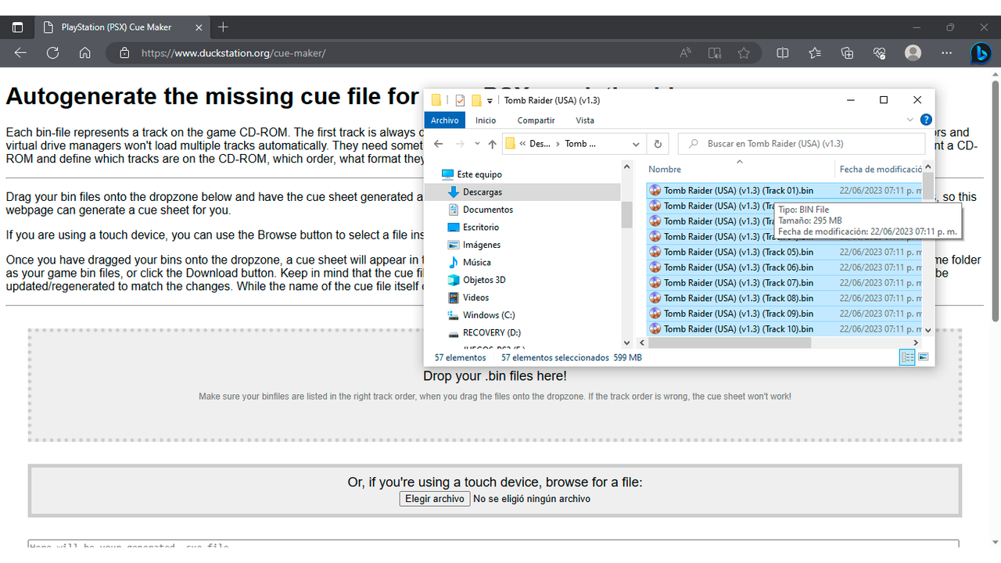Screen dimensions: 1001x563
Task: Select Este equipo in navigation pane
Action: click(479, 174)
